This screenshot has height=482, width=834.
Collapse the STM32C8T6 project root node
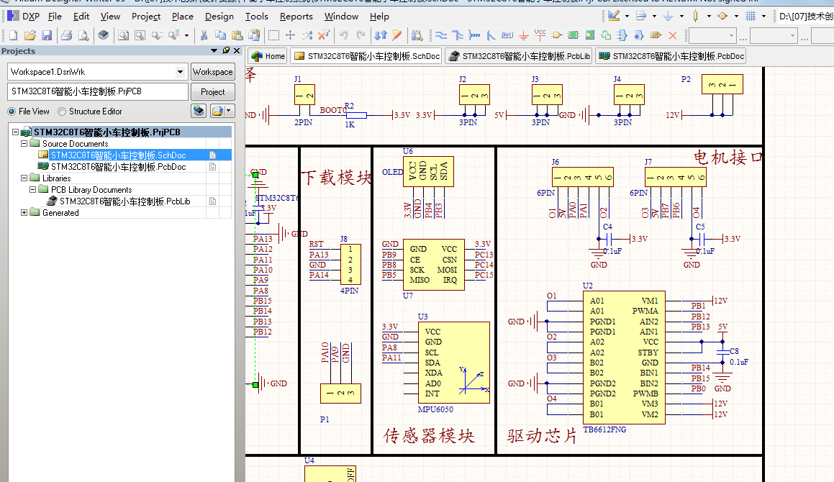tap(15, 132)
